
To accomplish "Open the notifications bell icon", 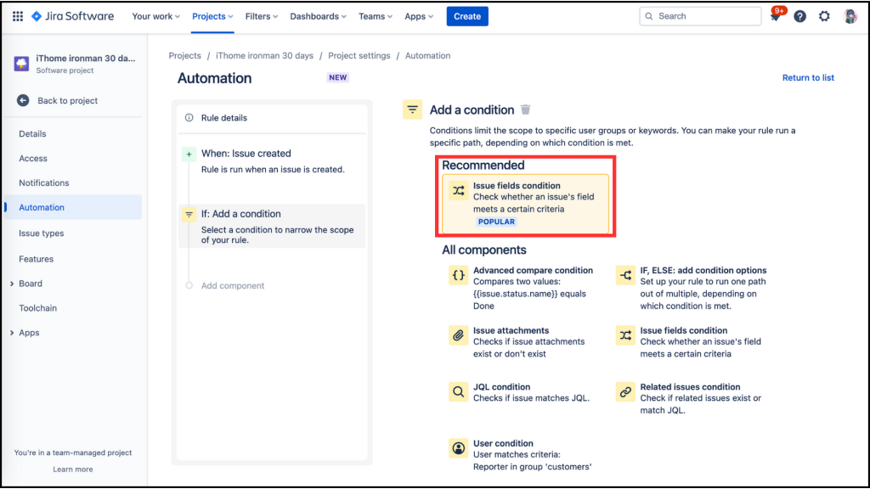I will [x=775, y=17].
